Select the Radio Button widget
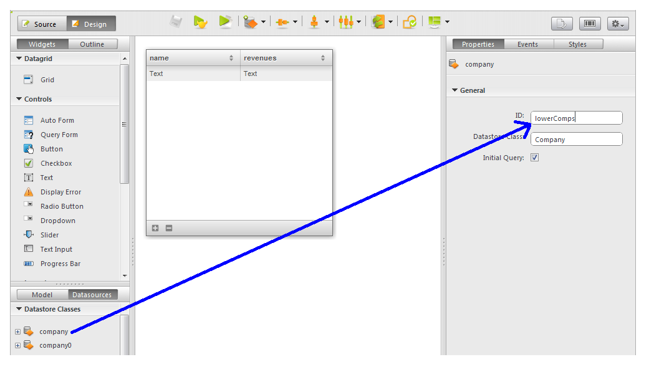The width and height of the screenshot is (654, 367). 54,206
